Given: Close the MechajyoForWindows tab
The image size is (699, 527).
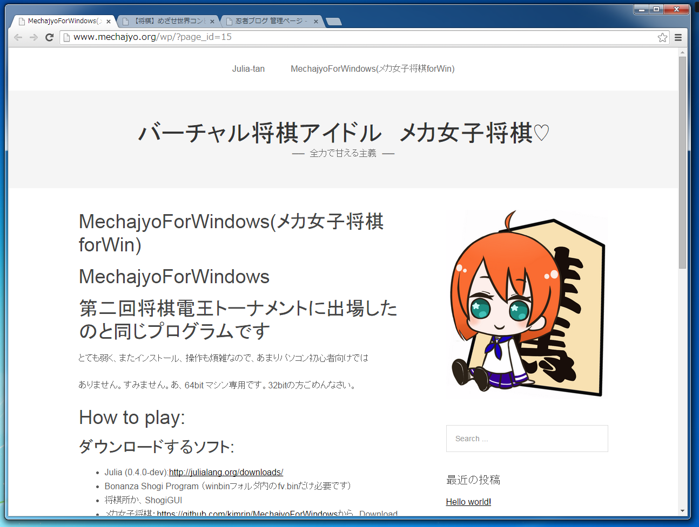Looking at the screenshot, I should [109, 22].
